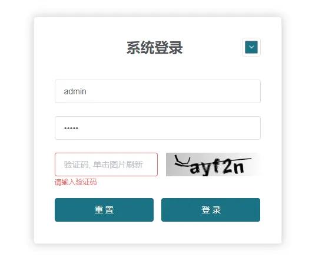The width and height of the screenshot is (312, 260).
Task: Clear the form using the 重置 button
Action: click(104, 210)
